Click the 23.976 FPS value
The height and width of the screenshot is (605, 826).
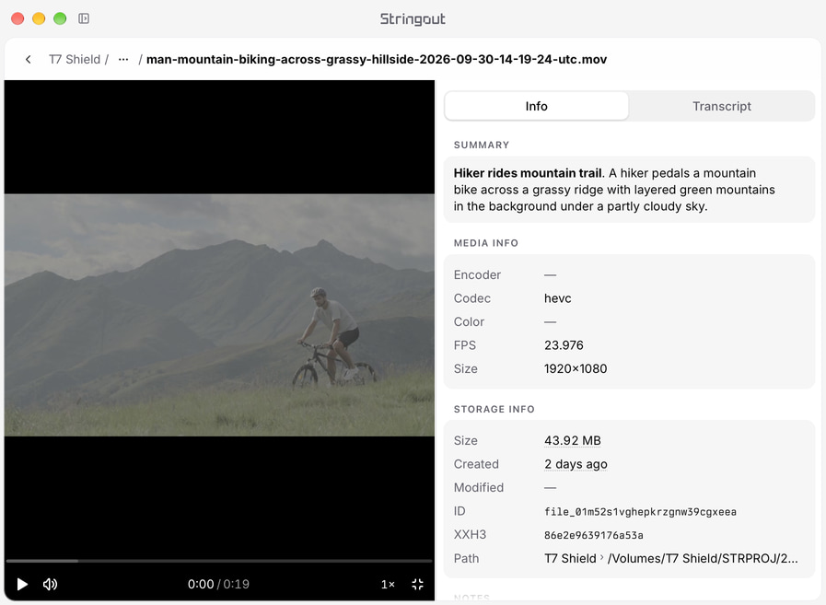(x=564, y=345)
